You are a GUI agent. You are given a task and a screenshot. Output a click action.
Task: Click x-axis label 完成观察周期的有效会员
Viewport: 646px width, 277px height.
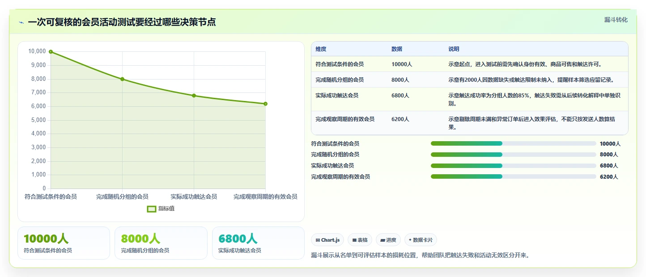coord(265,197)
